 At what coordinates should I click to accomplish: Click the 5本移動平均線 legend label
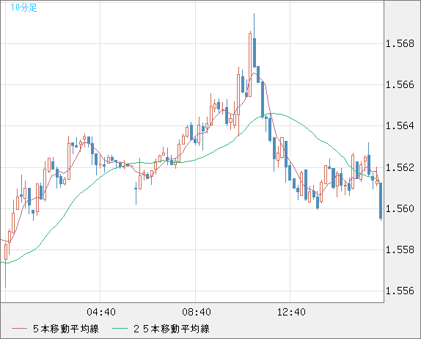coord(66,329)
